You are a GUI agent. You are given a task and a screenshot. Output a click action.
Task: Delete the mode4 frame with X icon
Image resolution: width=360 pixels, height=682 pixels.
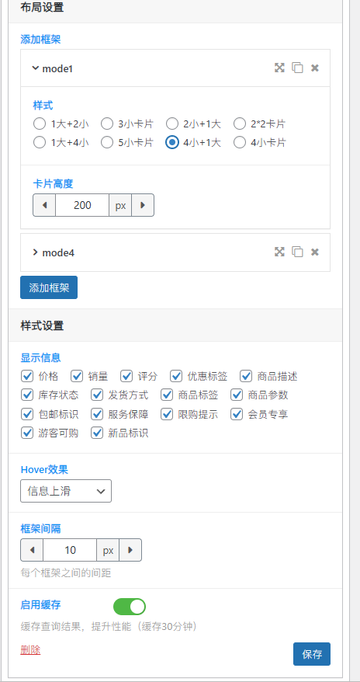click(x=315, y=252)
